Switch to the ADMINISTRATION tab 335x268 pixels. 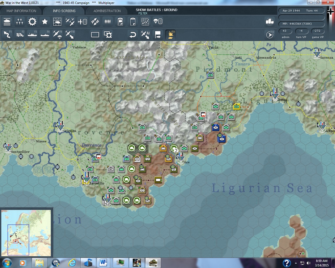pos(107,11)
